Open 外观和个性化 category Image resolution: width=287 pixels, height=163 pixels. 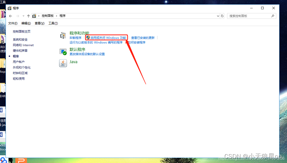tap(22, 68)
